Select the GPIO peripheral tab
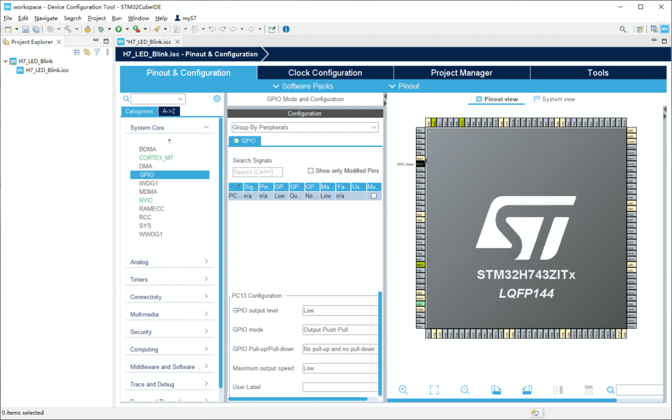 pos(245,140)
